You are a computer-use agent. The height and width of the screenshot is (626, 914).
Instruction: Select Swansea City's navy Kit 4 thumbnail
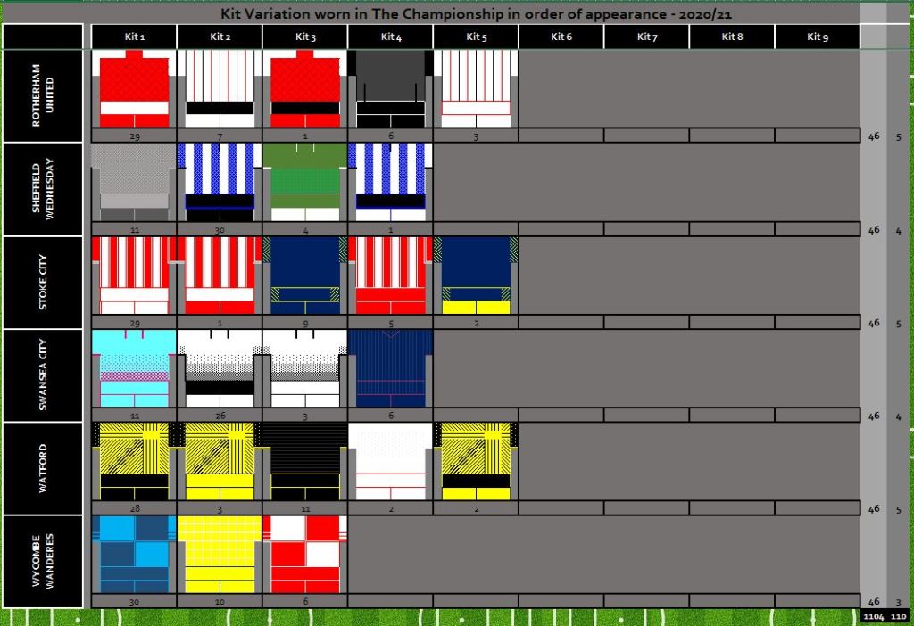click(390, 368)
